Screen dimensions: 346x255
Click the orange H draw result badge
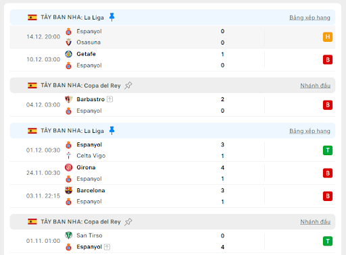328,37
